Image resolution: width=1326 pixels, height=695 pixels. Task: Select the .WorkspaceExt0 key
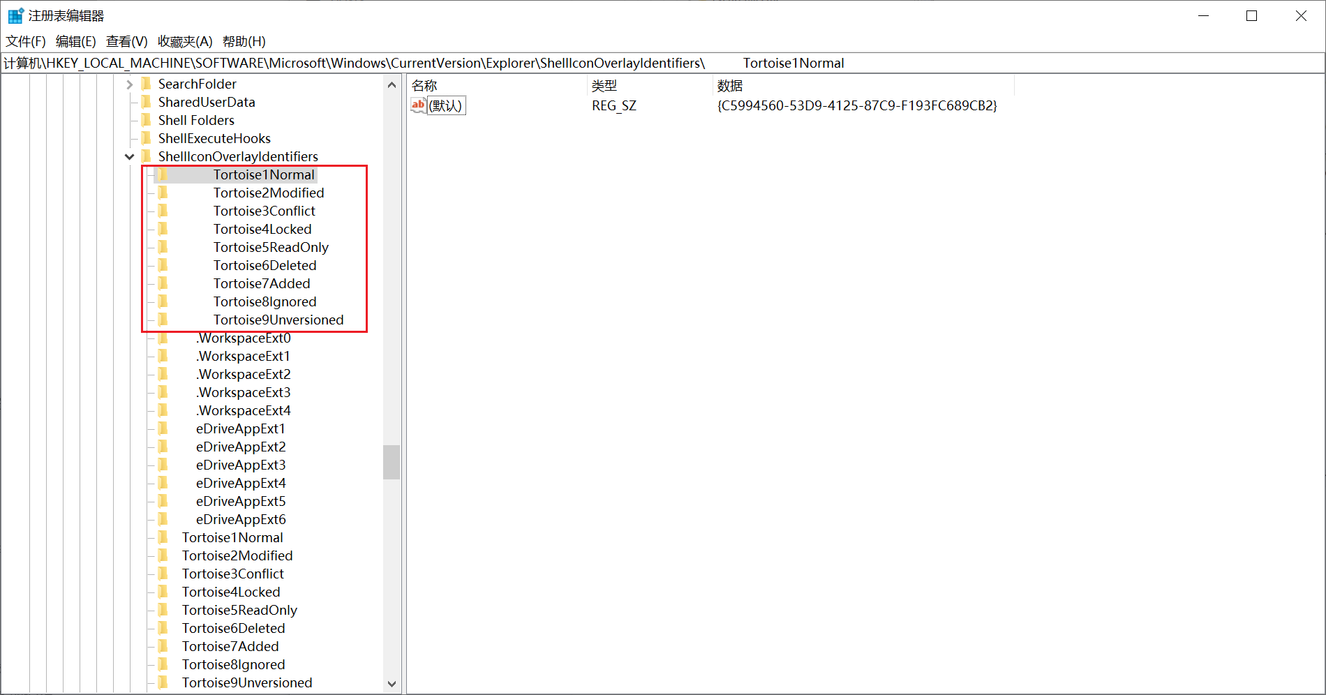tap(244, 338)
